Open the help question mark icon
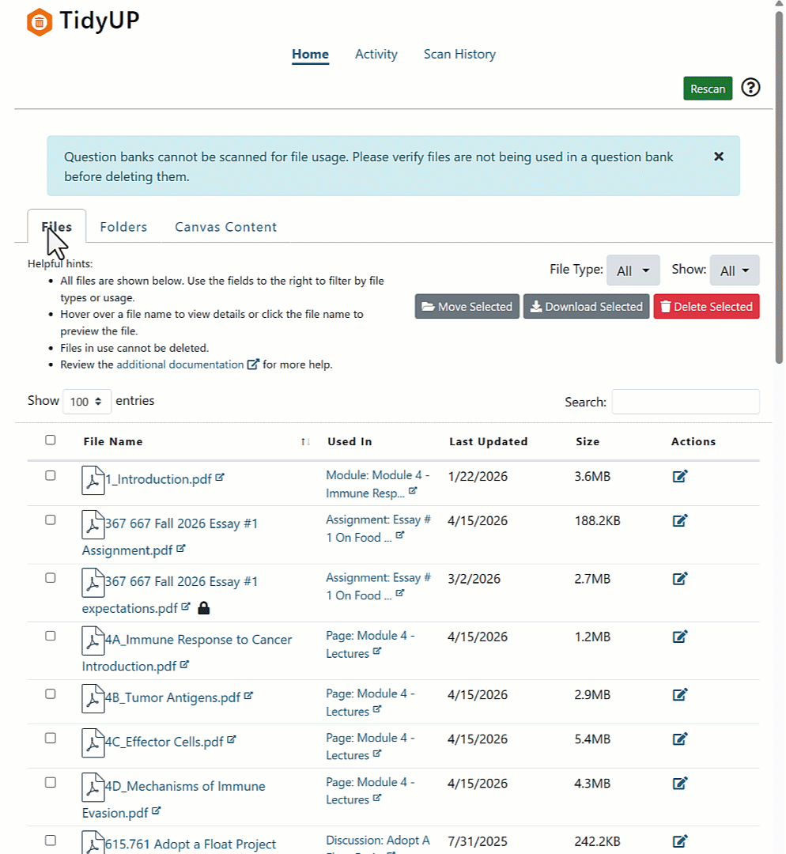Viewport: 786px width, 854px height. (x=750, y=88)
